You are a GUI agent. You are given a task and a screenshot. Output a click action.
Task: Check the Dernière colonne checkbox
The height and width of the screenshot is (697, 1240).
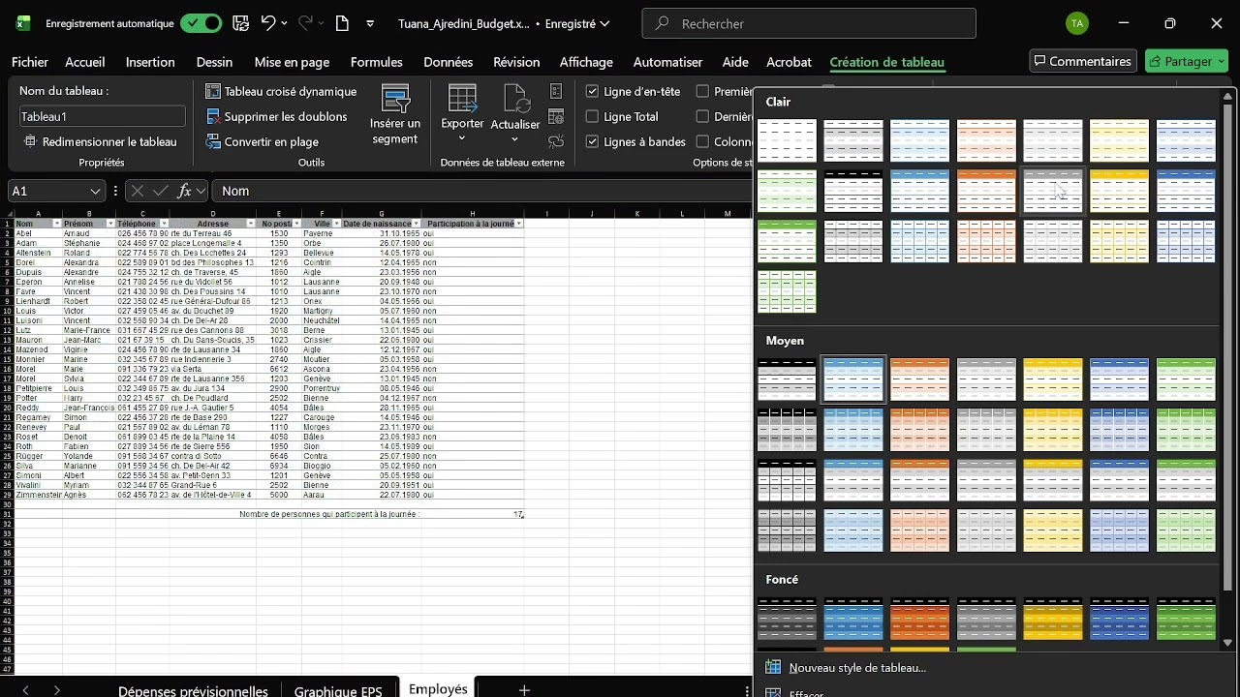pos(702,116)
